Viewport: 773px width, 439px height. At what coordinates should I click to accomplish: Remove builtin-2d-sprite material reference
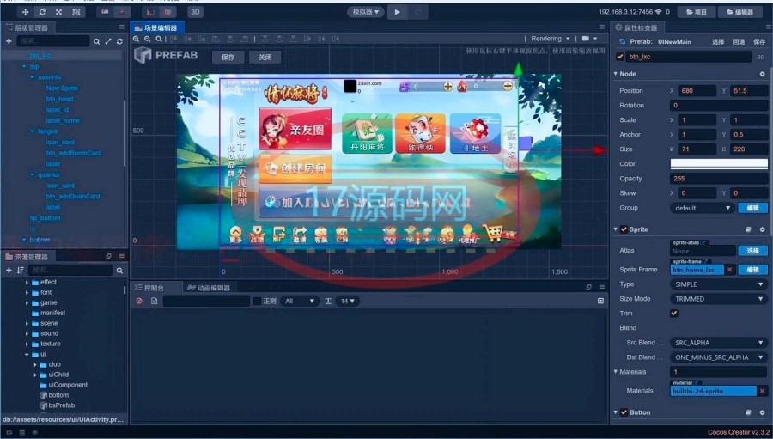coord(762,391)
